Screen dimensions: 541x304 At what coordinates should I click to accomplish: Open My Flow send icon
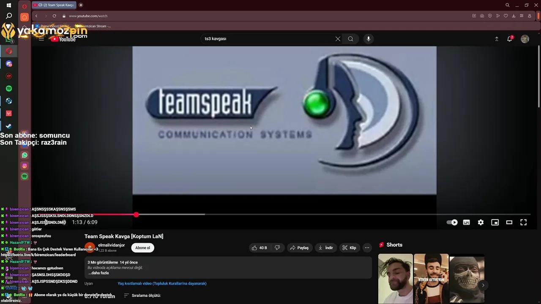tap(498, 16)
